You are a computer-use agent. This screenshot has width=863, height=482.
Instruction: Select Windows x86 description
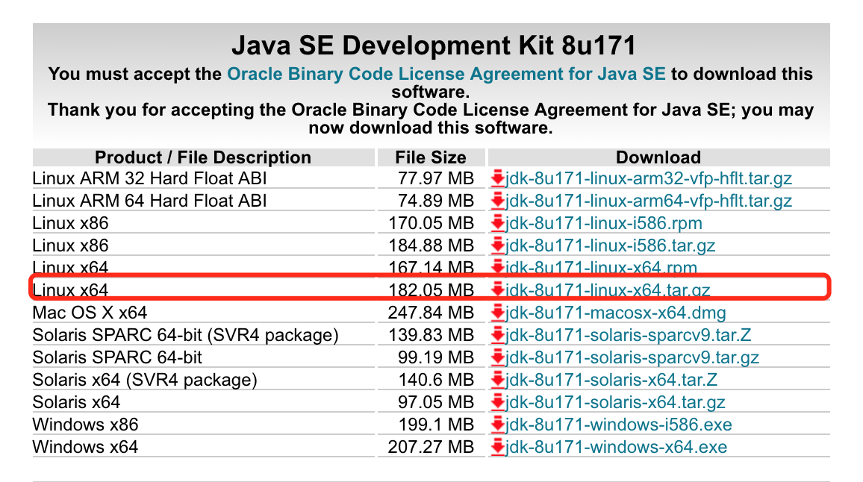tap(85, 425)
